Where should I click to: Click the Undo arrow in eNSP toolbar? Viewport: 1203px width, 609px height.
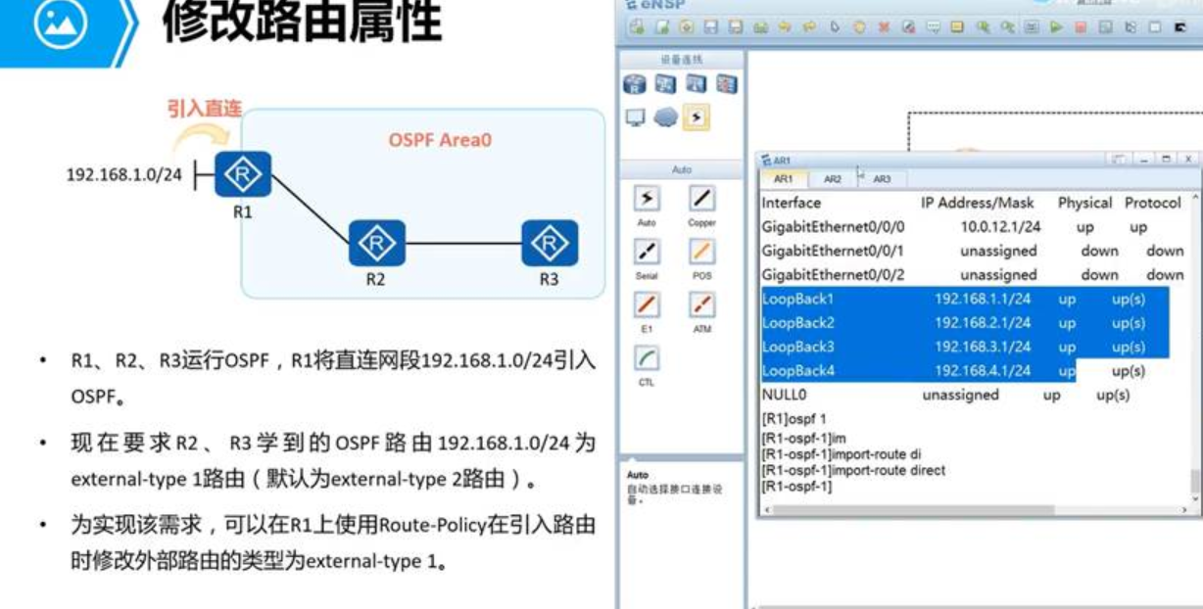point(784,27)
